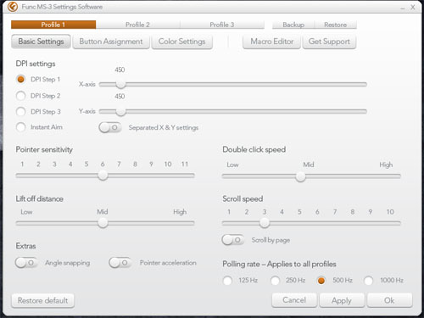Switch to Profile 3 tab

click(x=222, y=25)
